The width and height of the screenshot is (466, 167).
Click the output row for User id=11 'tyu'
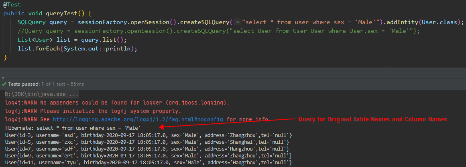149,163
